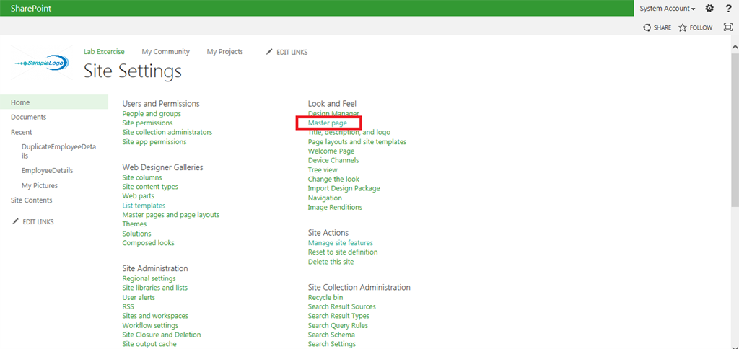Open User alerts
739x349 pixels.
tap(139, 298)
